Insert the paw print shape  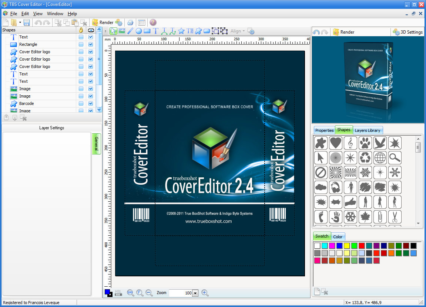365,143
